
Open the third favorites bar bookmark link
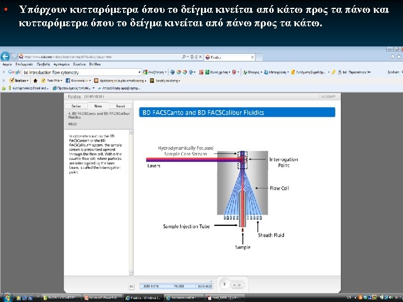coord(119,88)
